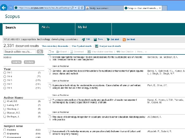Open article Genetics- and genomics-based interventions
Screen dimensions: 185x138
click(x=98, y=72)
